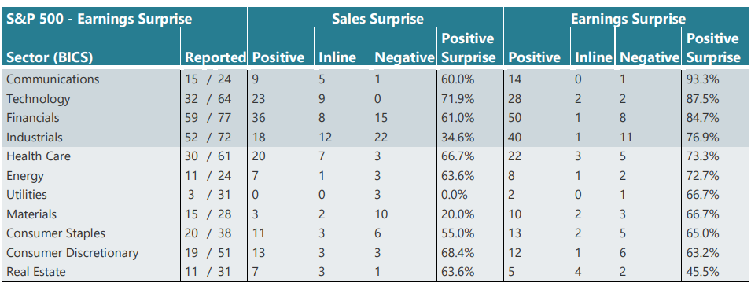Select the Reported column header
This screenshot has height=286, width=751.
(215, 57)
